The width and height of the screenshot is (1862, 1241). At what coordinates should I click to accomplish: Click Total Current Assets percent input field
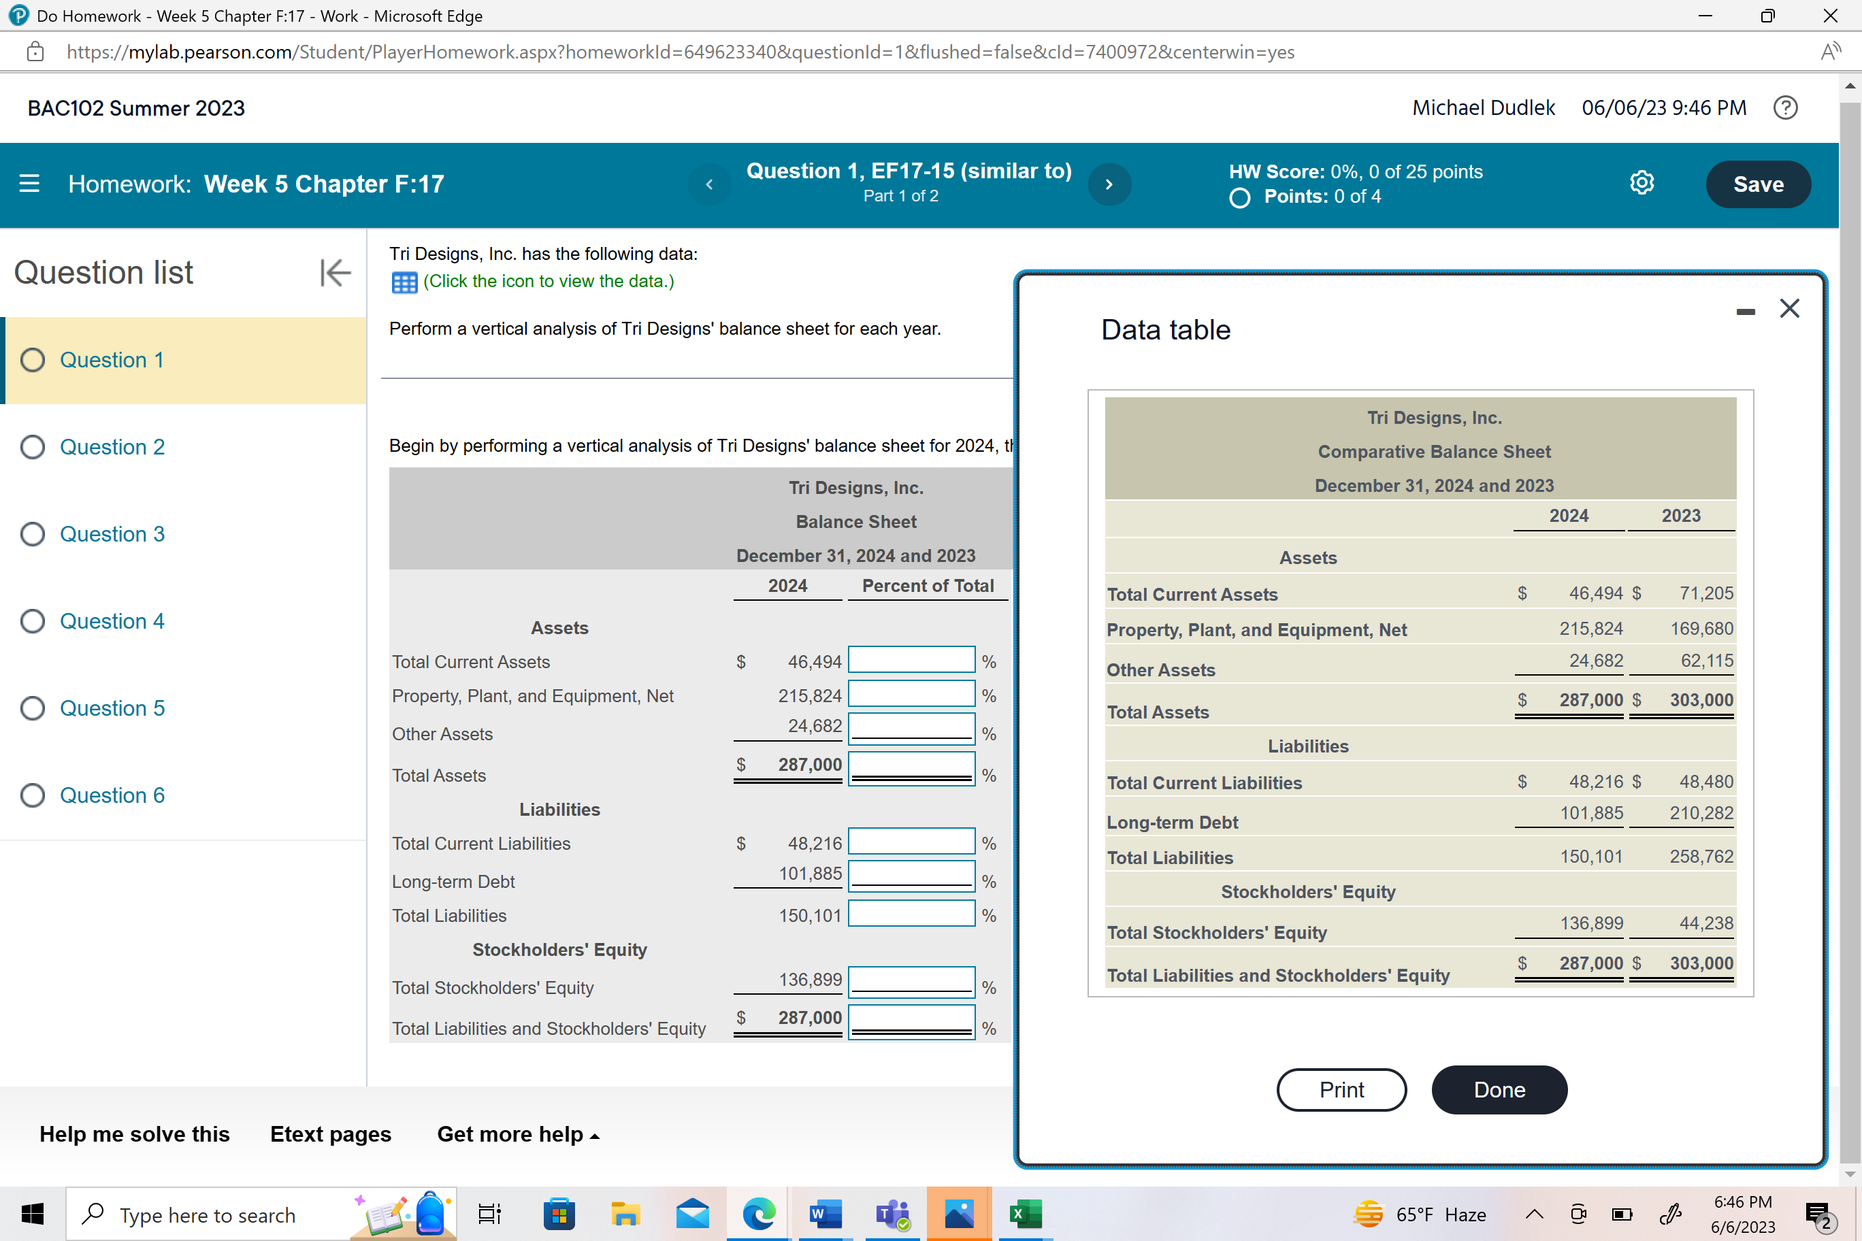click(x=911, y=660)
